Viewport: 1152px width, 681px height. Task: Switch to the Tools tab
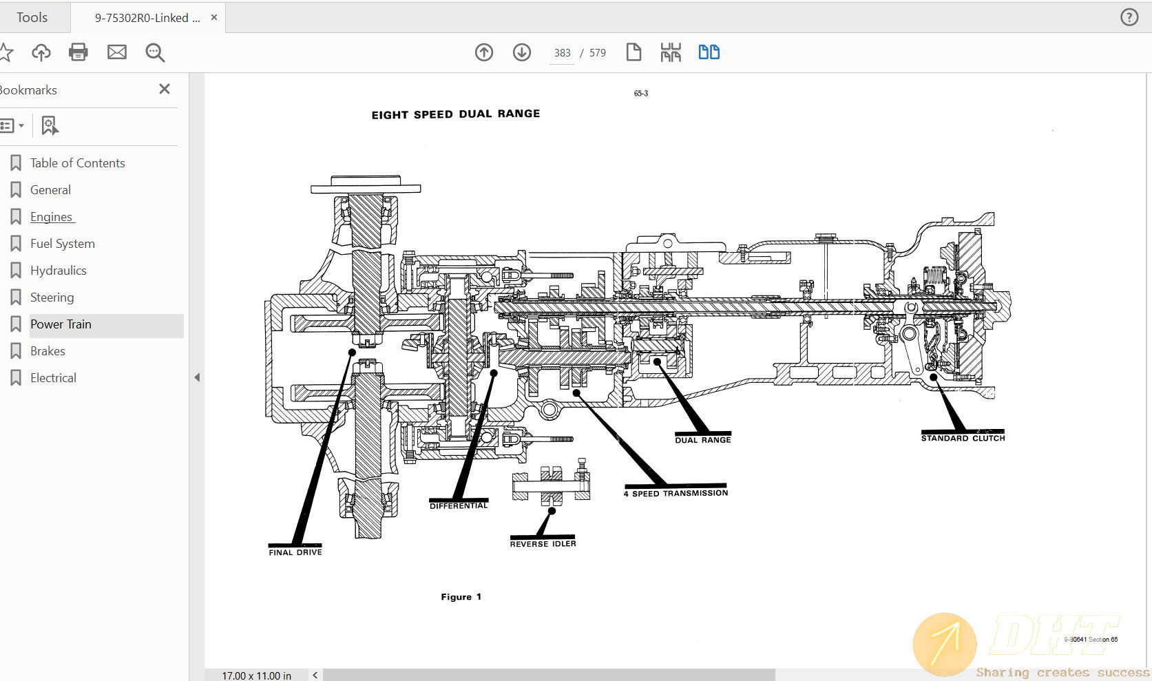(x=32, y=18)
